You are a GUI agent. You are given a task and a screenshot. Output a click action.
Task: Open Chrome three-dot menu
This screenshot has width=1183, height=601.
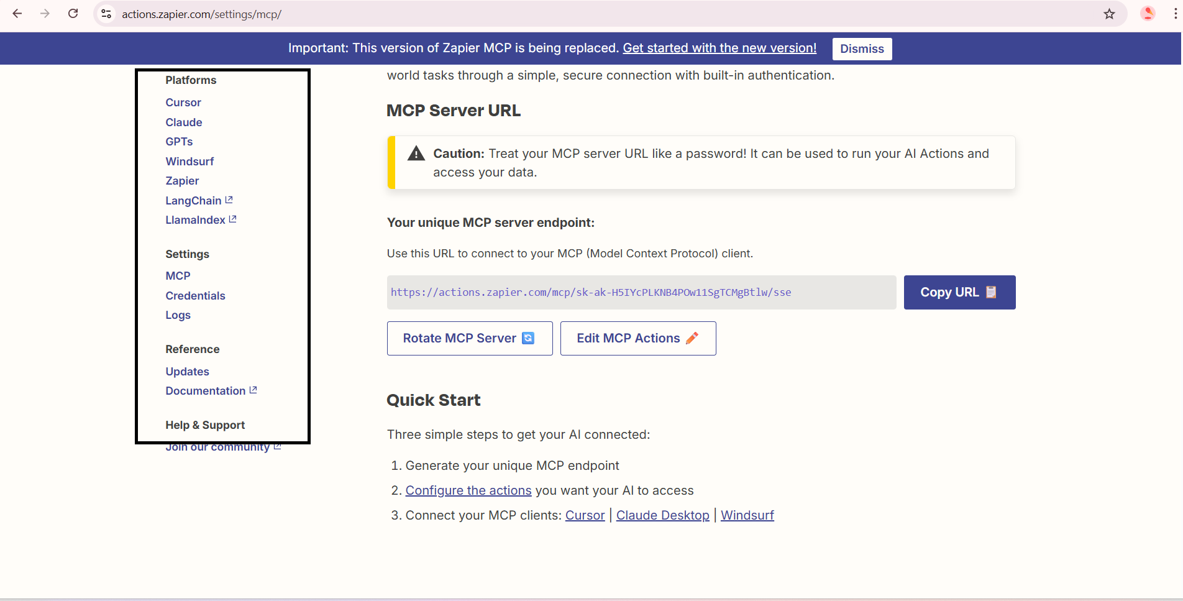point(1175,14)
